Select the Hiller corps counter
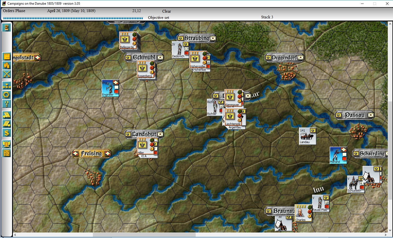This screenshot has width=393, height=238. tap(146, 146)
